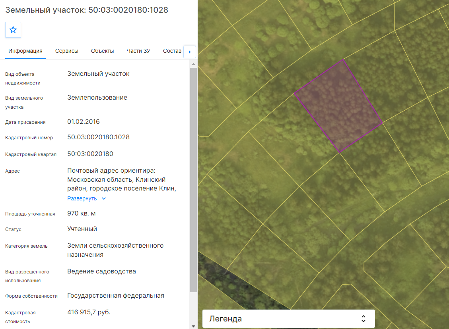449x329 pixels.
Task: Open the Состав tab
Action: [172, 51]
